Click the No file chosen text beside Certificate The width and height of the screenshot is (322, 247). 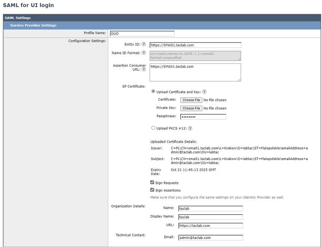pos(215,100)
